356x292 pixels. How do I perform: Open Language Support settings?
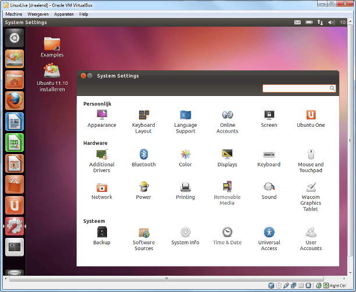coord(186,122)
